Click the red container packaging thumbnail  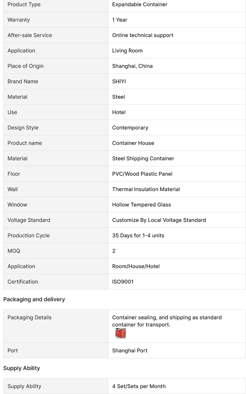click(121, 333)
